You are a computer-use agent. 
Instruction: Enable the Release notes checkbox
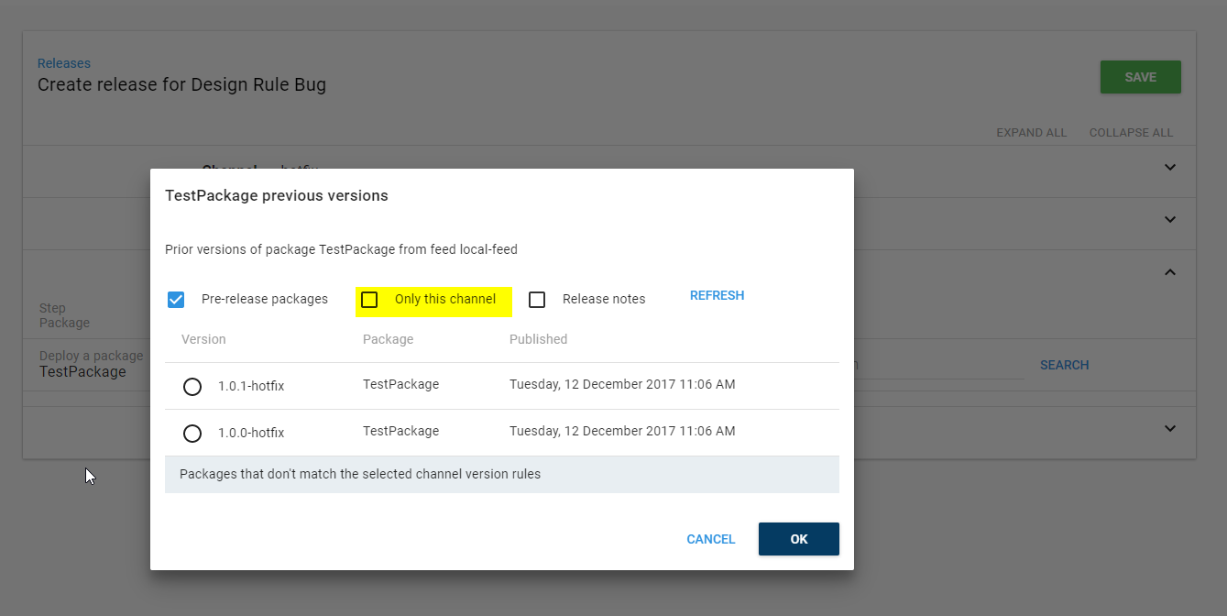point(537,299)
